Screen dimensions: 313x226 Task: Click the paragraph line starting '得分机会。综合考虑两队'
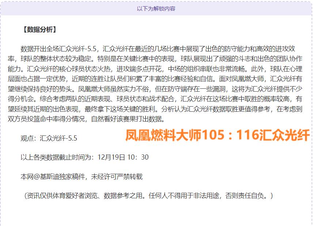155,99
